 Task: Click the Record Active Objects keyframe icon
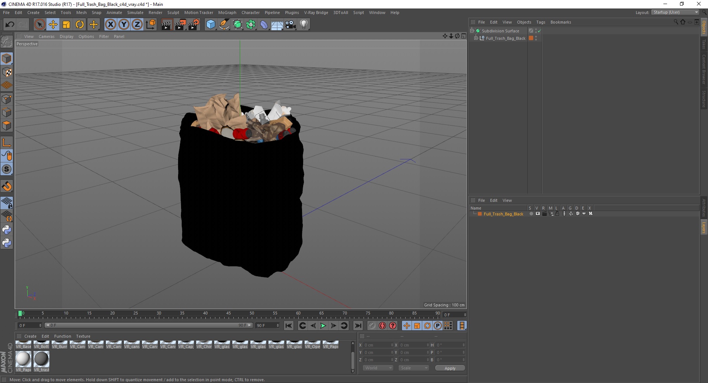coord(382,326)
